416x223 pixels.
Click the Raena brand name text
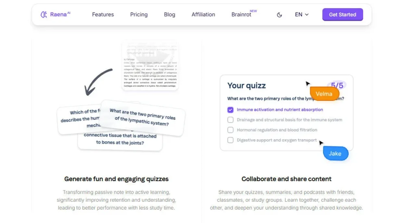click(58, 15)
